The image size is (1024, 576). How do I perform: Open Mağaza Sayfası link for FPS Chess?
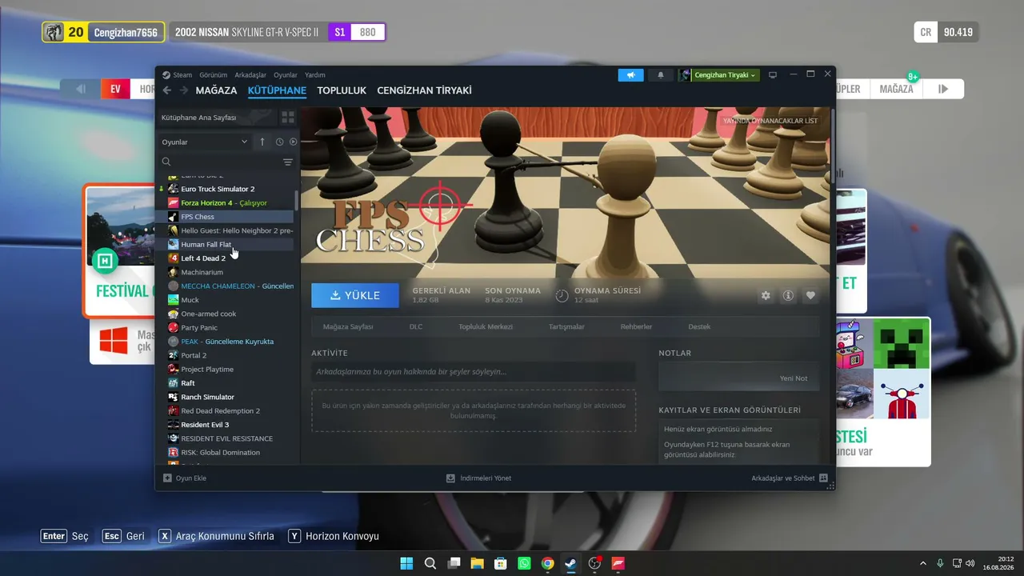coord(348,326)
